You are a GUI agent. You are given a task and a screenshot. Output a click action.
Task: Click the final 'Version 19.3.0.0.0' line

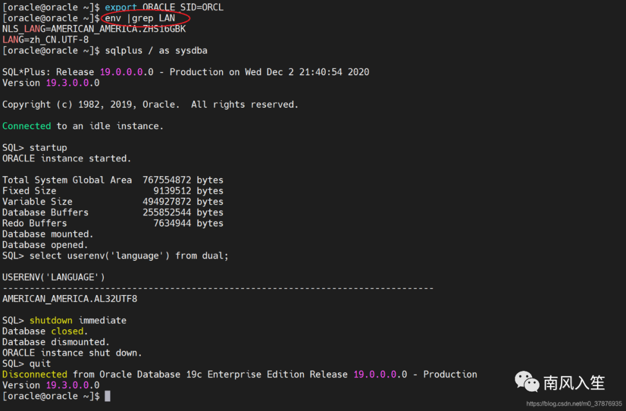click(51, 385)
